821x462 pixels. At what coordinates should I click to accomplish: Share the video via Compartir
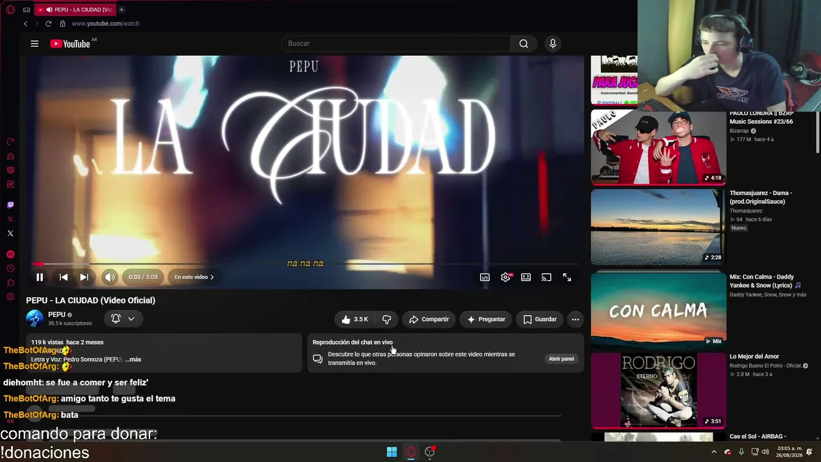(x=429, y=320)
